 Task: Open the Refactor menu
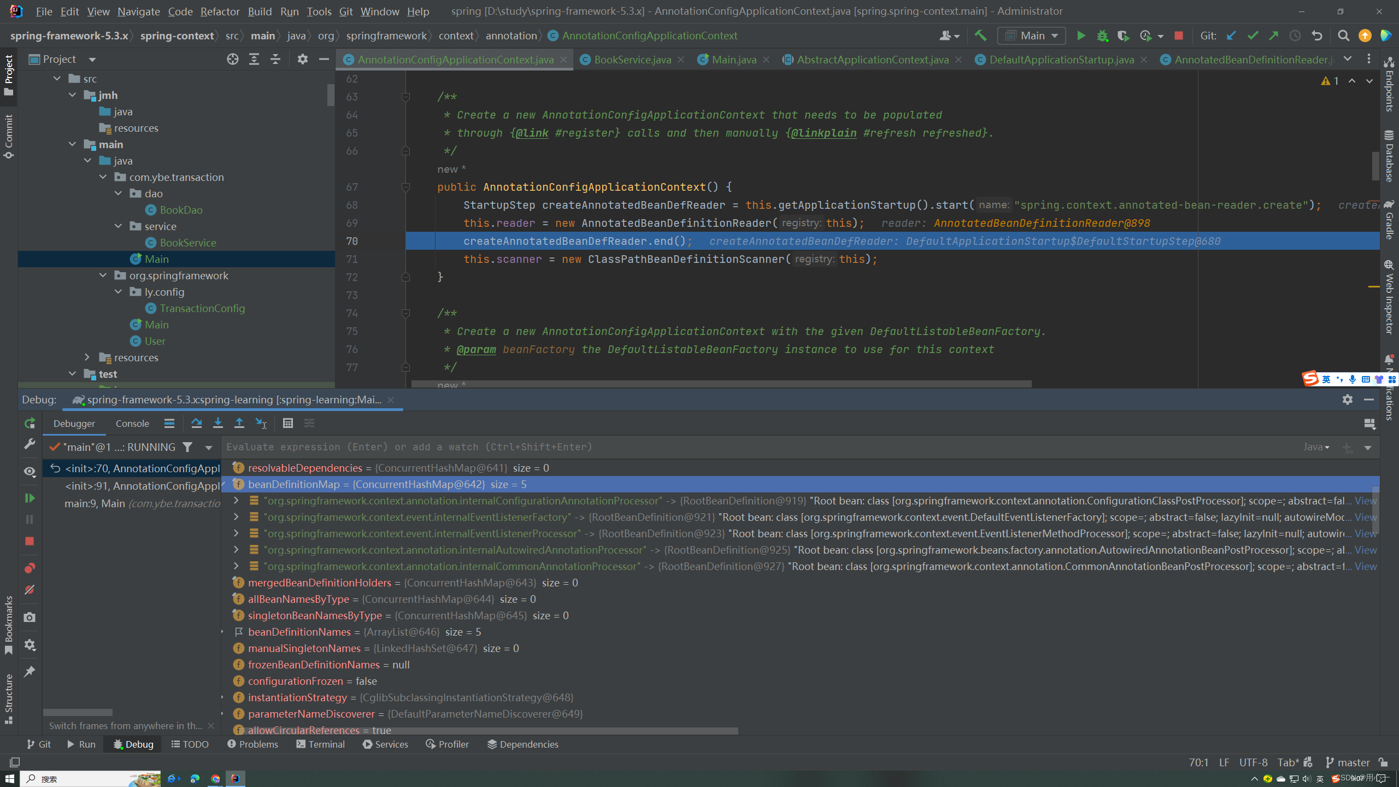tap(220, 11)
